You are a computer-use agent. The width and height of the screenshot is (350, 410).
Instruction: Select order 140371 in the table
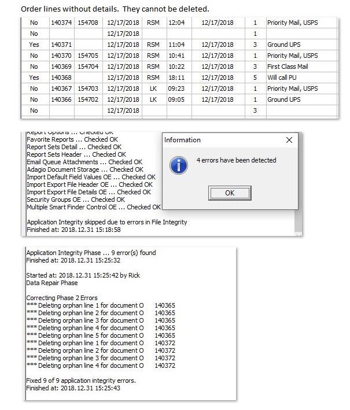(62, 45)
